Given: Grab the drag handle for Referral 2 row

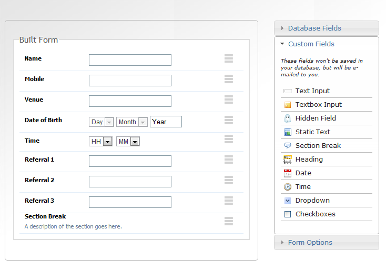Looking at the screenshot, I should [228, 180].
